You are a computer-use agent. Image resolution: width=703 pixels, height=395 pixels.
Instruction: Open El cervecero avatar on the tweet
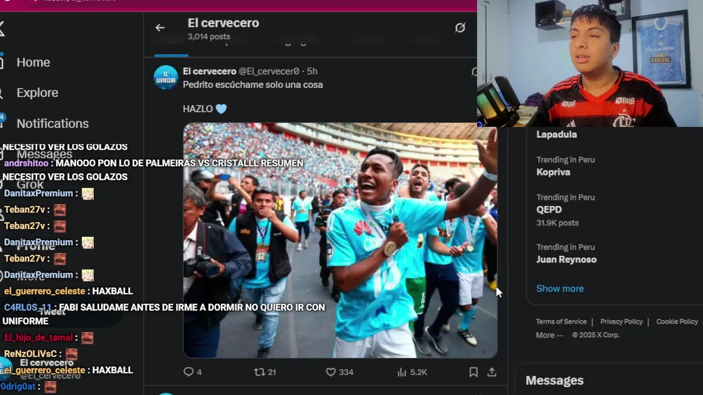click(x=166, y=77)
